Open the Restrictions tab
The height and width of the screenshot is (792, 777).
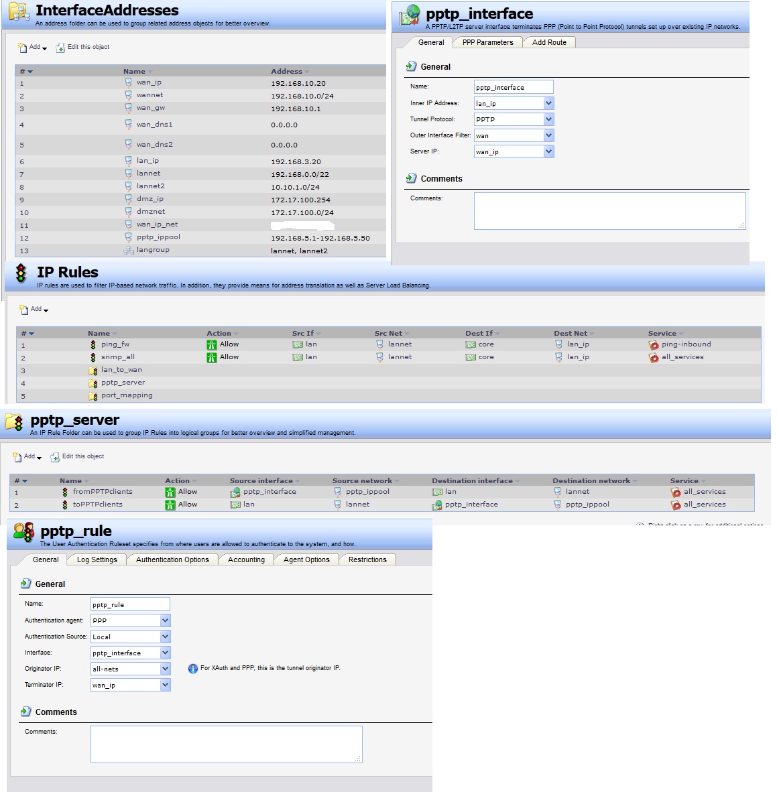point(367,559)
